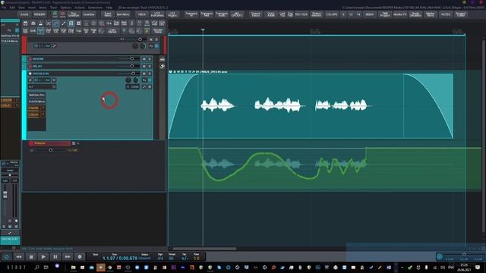Open the Volume envelope options arrow
The image size is (486, 273).
pyautogui.click(x=77, y=143)
